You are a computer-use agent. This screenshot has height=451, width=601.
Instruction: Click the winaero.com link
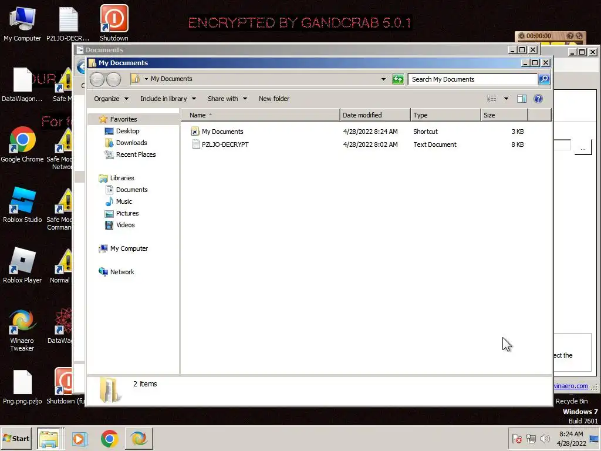570,386
